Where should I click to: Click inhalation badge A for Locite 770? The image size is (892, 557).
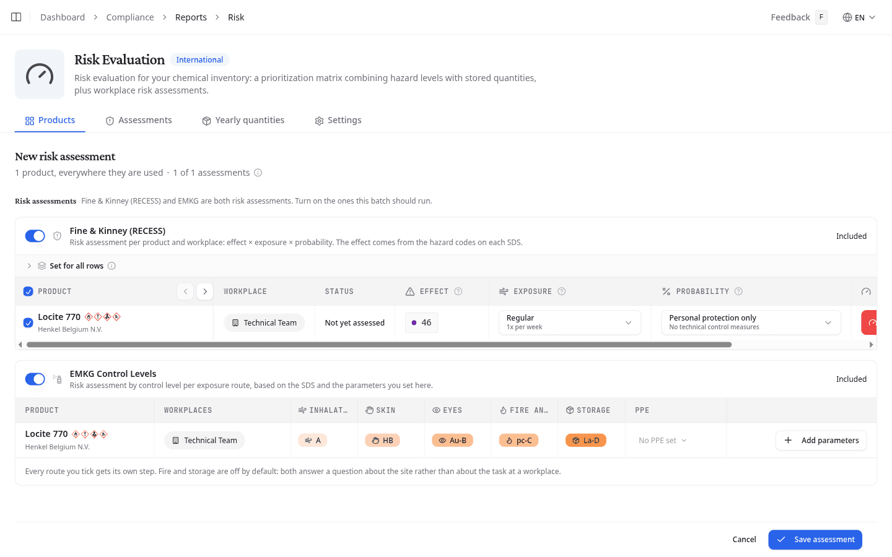313,441
